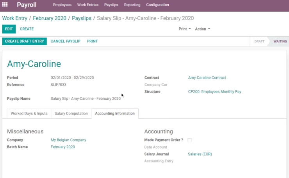Open the Reporting menu
This screenshot has width=289, height=178.
pos(132,5)
